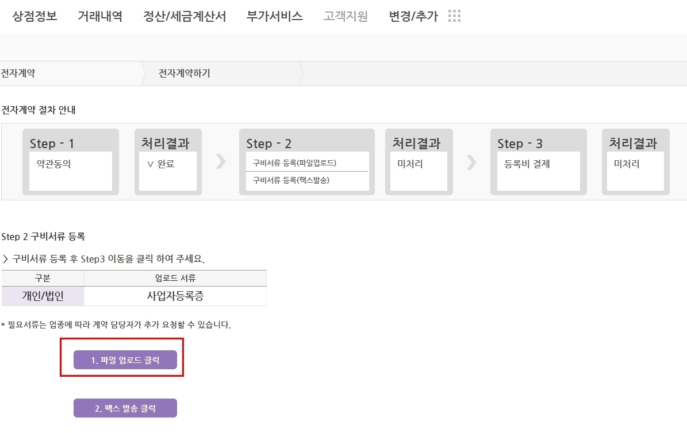The width and height of the screenshot is (687, 433).
Task: Go to the 고객지원 menu
Action: click(346, 16)
